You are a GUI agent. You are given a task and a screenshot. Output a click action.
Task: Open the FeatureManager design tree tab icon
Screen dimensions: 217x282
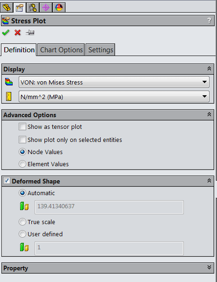(x=7, y=7)
